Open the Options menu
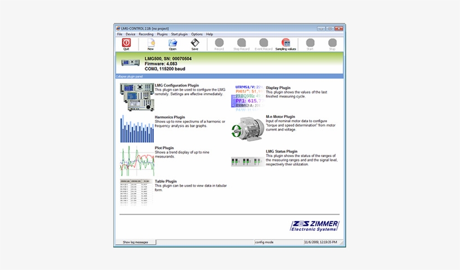The width and height of the screenshot is (460, 270). click(x=197, y=34)
